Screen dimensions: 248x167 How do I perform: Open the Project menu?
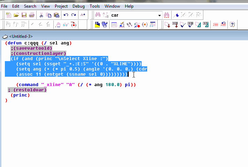pos(61,6)
